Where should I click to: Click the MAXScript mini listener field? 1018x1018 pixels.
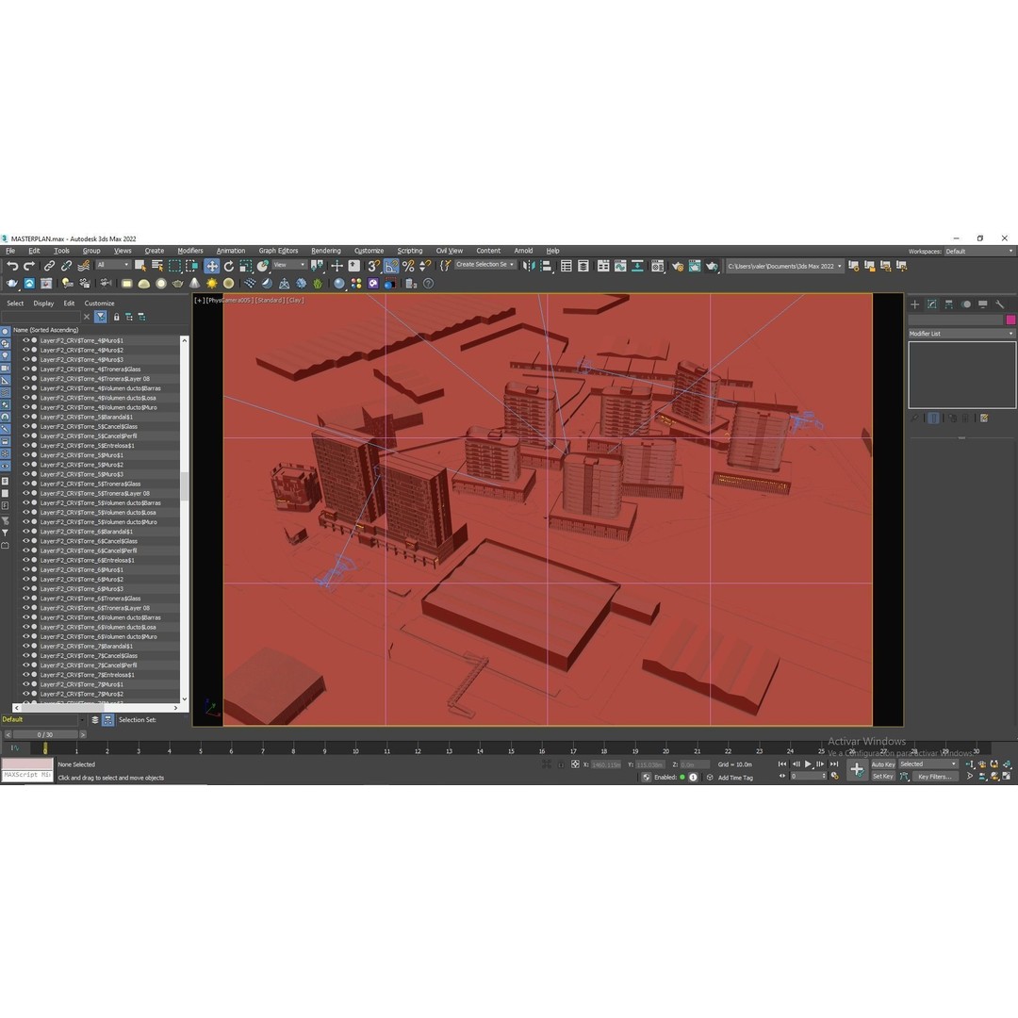coord(27,775)
